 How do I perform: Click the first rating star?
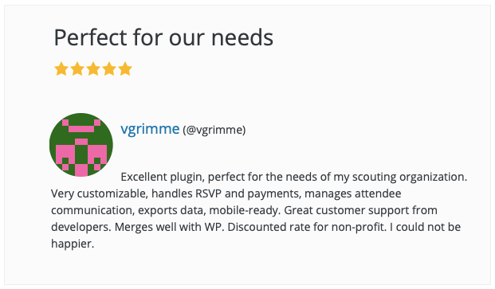(61, 68)
